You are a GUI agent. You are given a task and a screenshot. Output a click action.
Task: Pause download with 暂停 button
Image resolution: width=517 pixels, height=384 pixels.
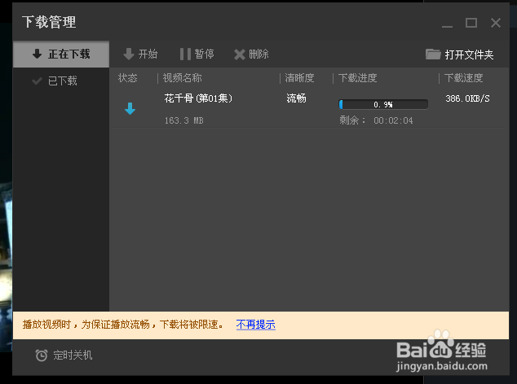click(x=197, y=54)
